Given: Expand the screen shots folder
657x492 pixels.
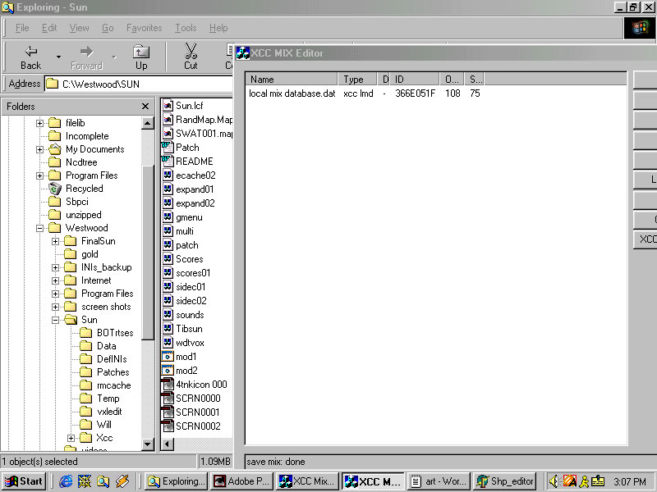Looking at the screenshot, I should tap(55, 307).
